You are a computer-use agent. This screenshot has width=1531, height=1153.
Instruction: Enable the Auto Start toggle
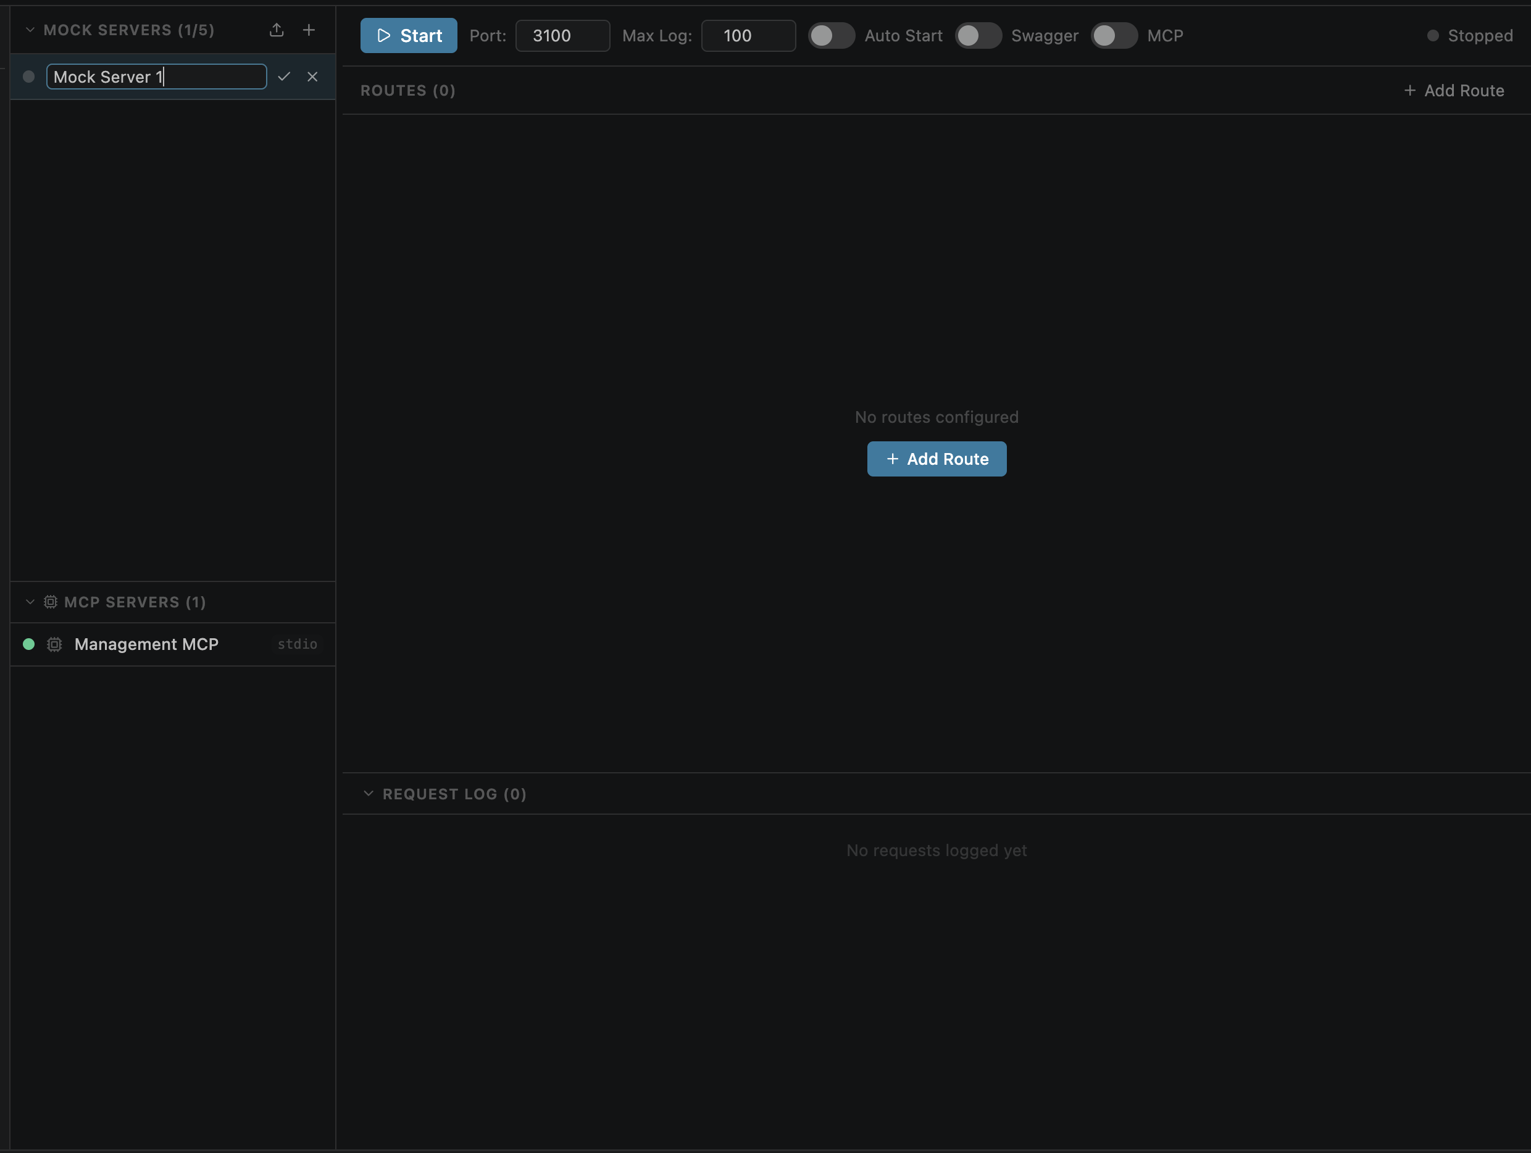(x=832, y=35)
